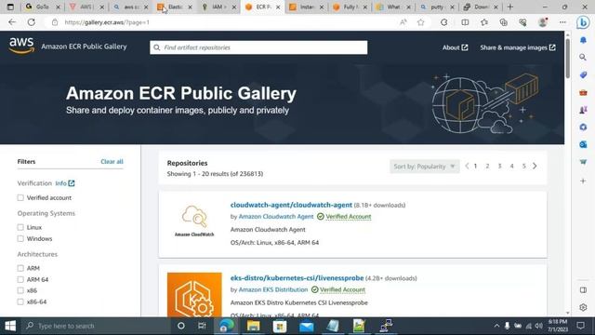This screenshot has height=335, width=595.
Task: Open Share & manage images link
Action: coord(518,47)
